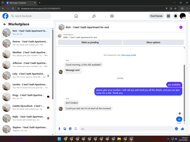
Task: Click the 'ok' sent message bubble
Action: click(x=179, y=119)
